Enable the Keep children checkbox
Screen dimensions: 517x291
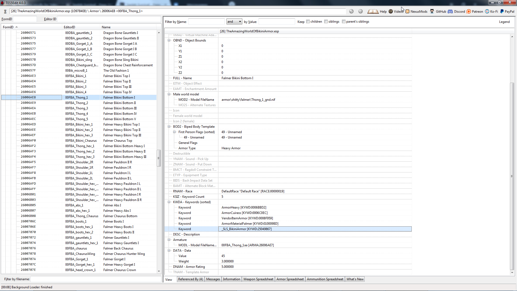click(x=308, y=22)
